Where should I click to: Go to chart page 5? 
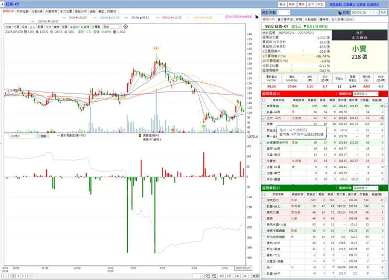[x=23, y=276]
